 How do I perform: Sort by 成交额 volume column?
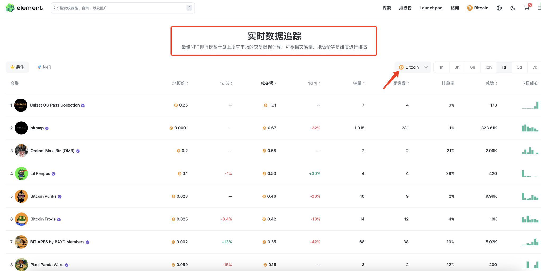coord(269,83)
